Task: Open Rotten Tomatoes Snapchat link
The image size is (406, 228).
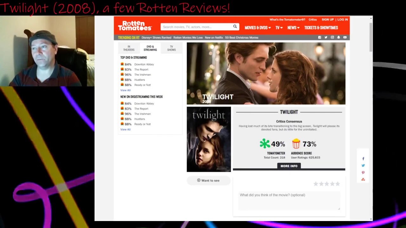Action: point(338,37)
